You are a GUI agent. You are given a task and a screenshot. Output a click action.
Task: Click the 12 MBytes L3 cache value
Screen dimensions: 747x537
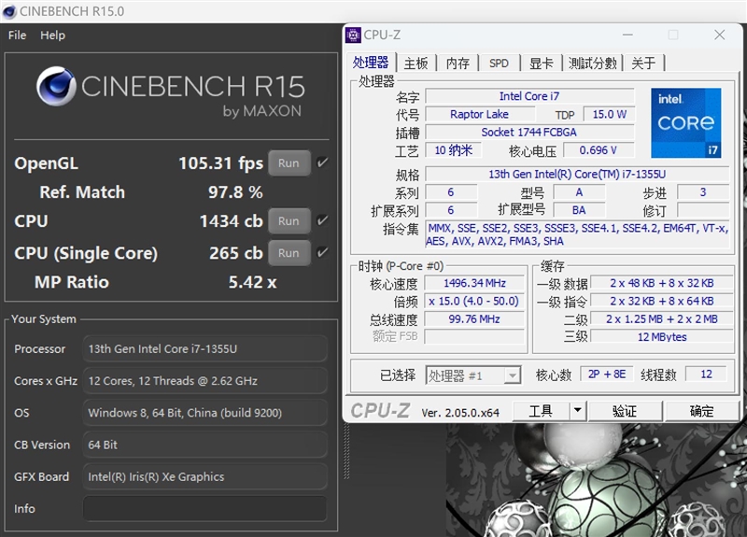point(662,337)
